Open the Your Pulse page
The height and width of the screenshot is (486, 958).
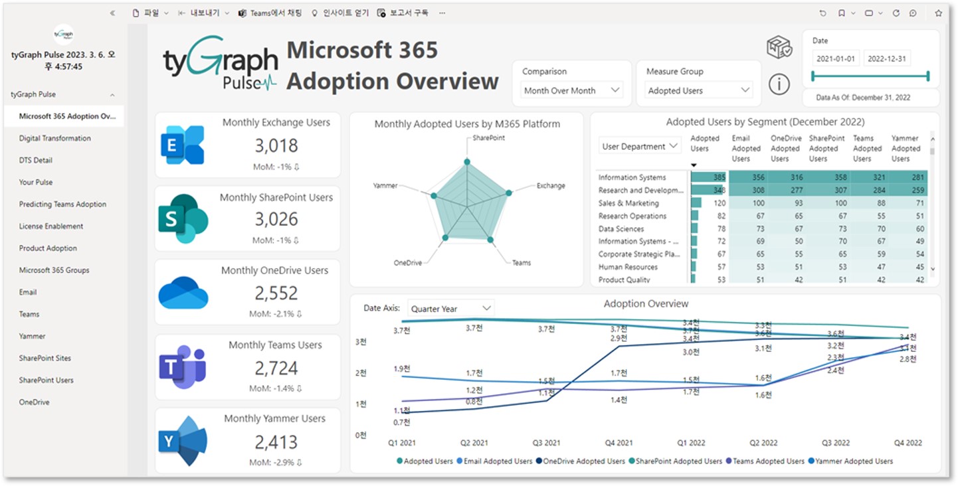(x=36, y=182)
